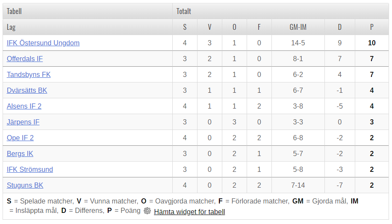Screen dimensions: 392x224
Task: Open the Järpens IF team page
Action: (23, 122)
